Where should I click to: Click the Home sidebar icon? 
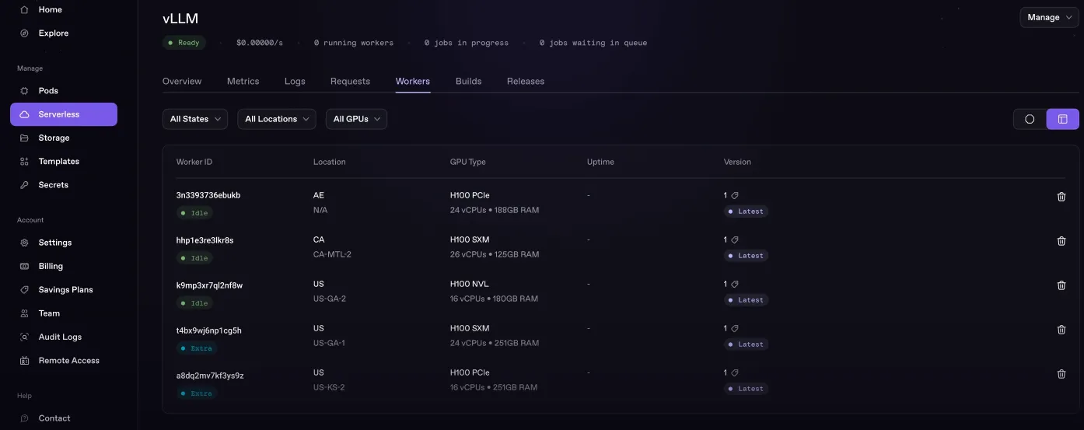click(x=24, y=9)
